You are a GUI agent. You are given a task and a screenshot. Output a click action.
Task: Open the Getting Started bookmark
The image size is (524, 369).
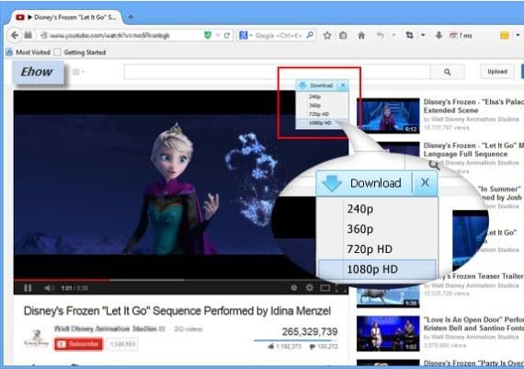[x=80, y=52]
